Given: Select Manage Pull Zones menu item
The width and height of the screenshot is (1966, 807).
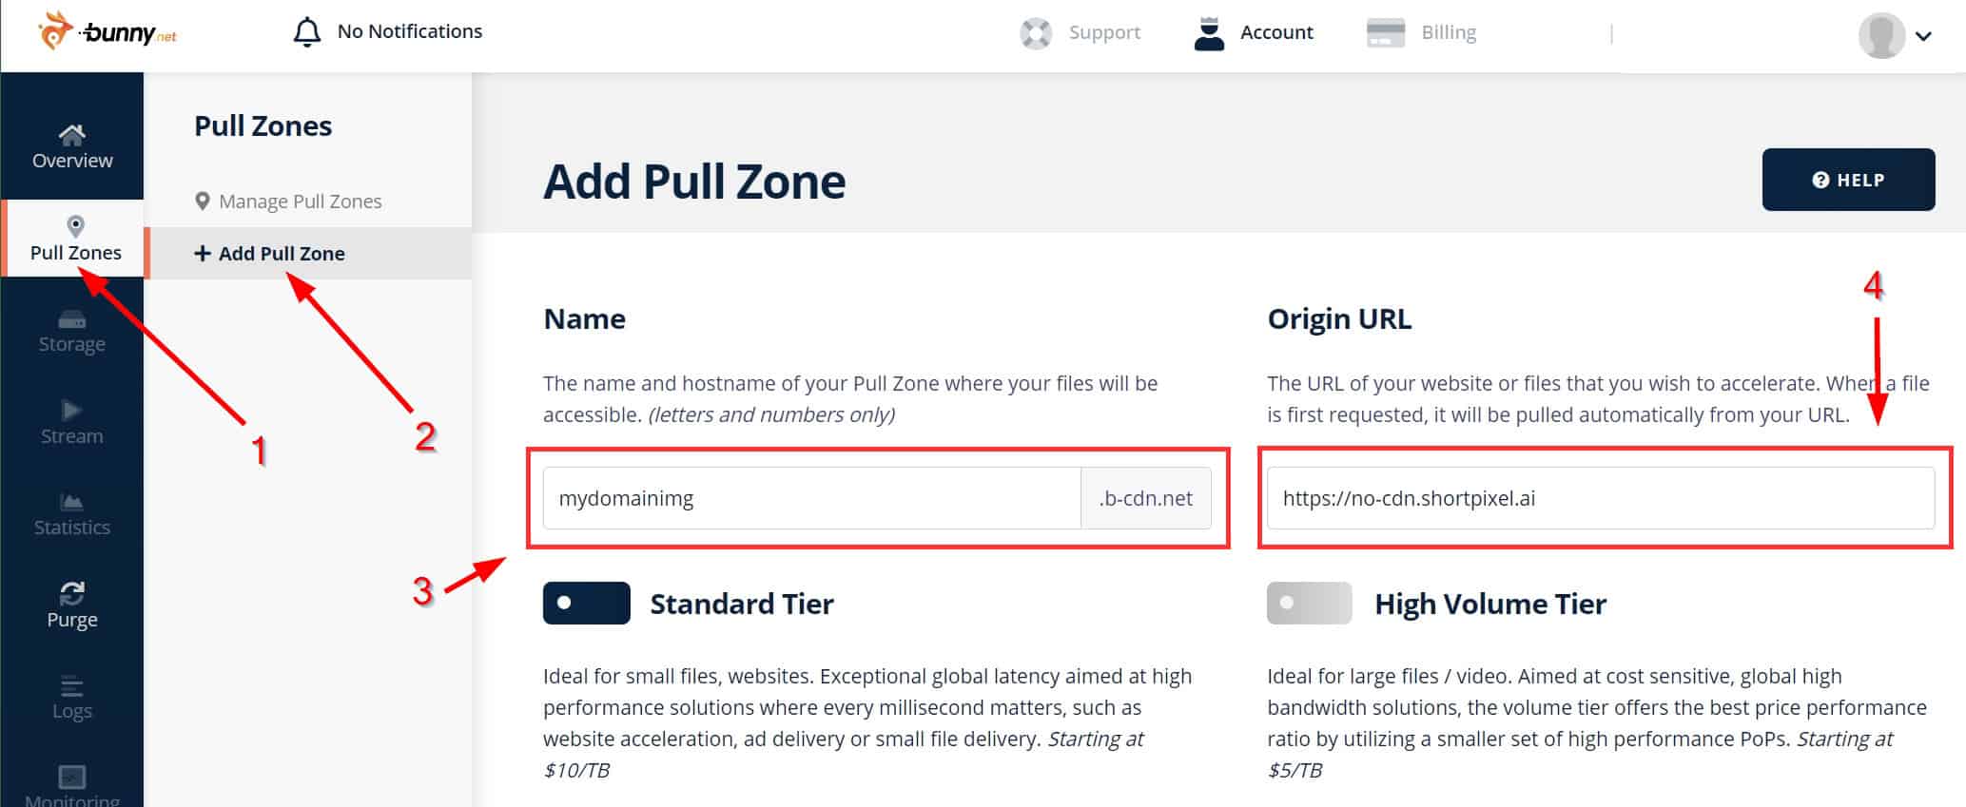Looking at the screenshot, I should click(300, 202).
